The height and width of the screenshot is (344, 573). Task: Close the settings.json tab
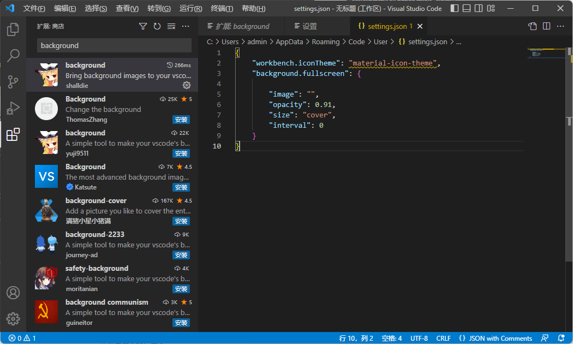pos(420,26)
